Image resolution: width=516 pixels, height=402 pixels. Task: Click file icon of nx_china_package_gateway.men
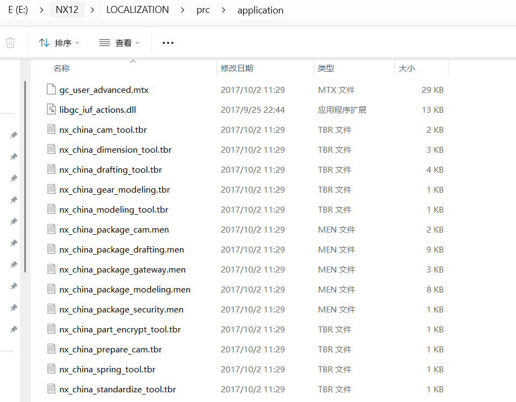coord(51,269)
